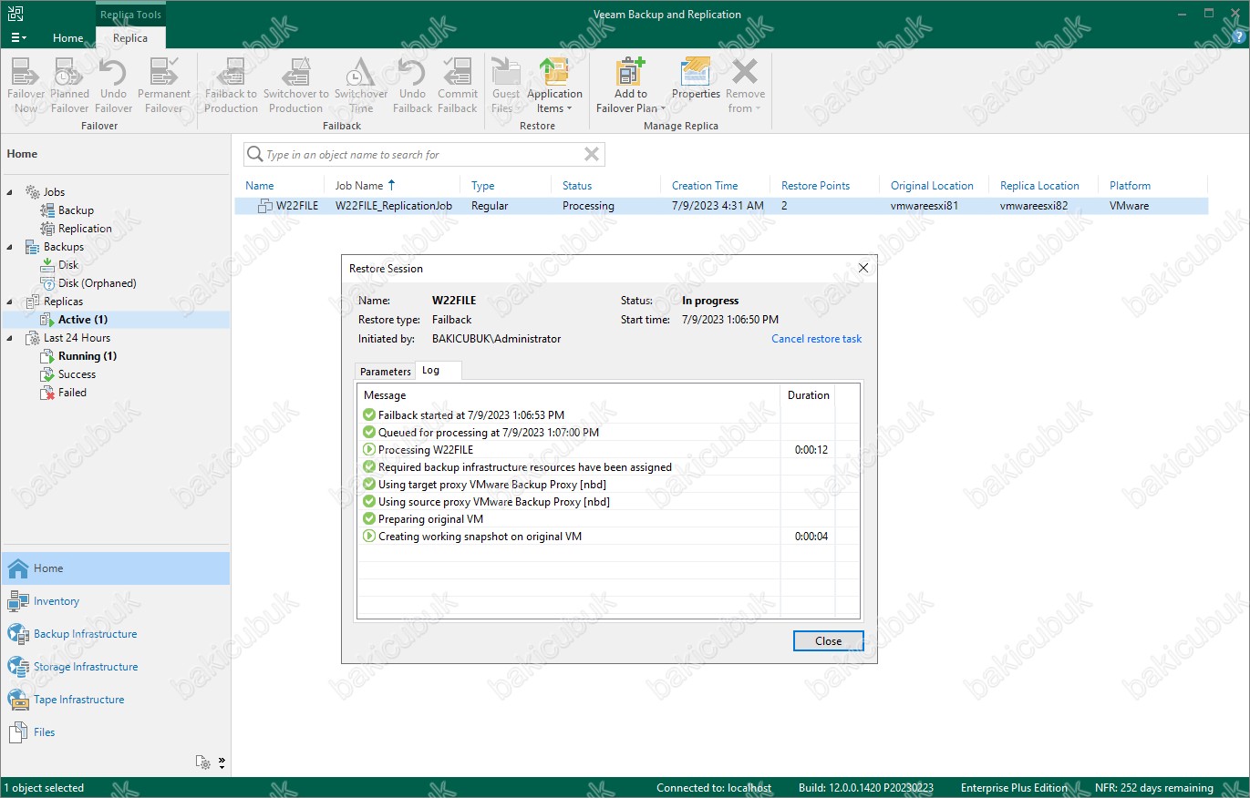Open the Inventory view
This screenshot has width=1250, height=798.
[x=116, y=601]
